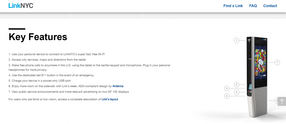Open the Link's layout description link
The image size is (286, 124).
point(110,99)
